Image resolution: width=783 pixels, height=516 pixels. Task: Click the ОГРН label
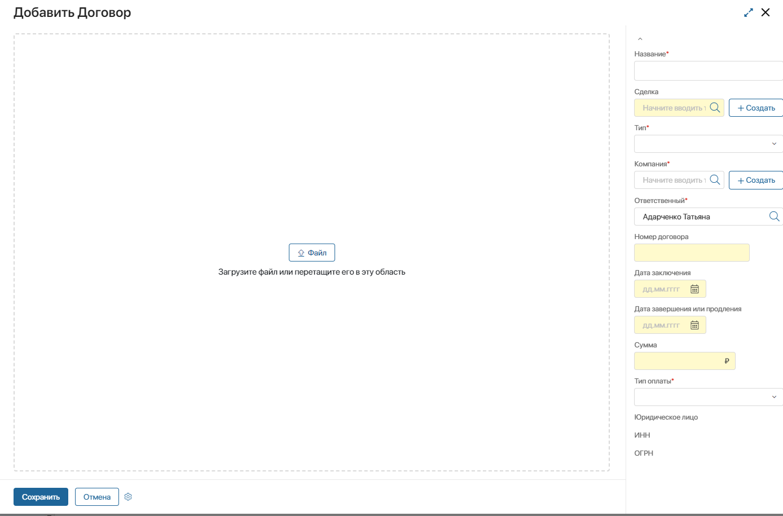pos(644,453)
